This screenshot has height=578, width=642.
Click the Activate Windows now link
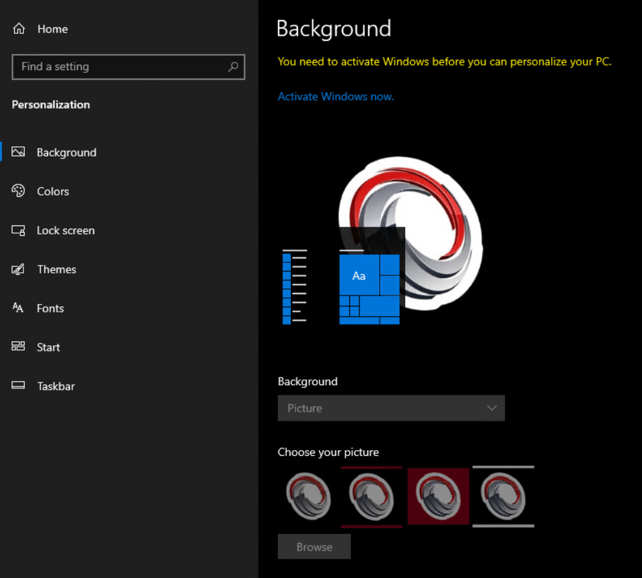click(x=336, y=97)
